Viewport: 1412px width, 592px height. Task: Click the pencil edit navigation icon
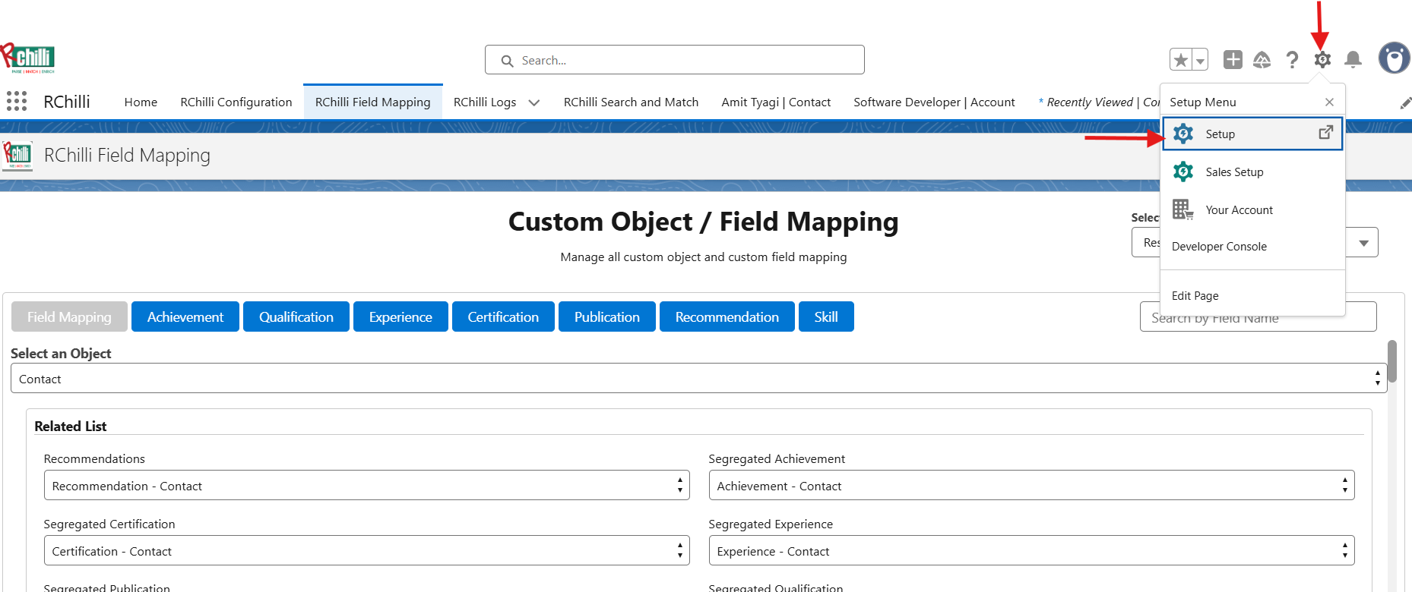coord(1405,103)
